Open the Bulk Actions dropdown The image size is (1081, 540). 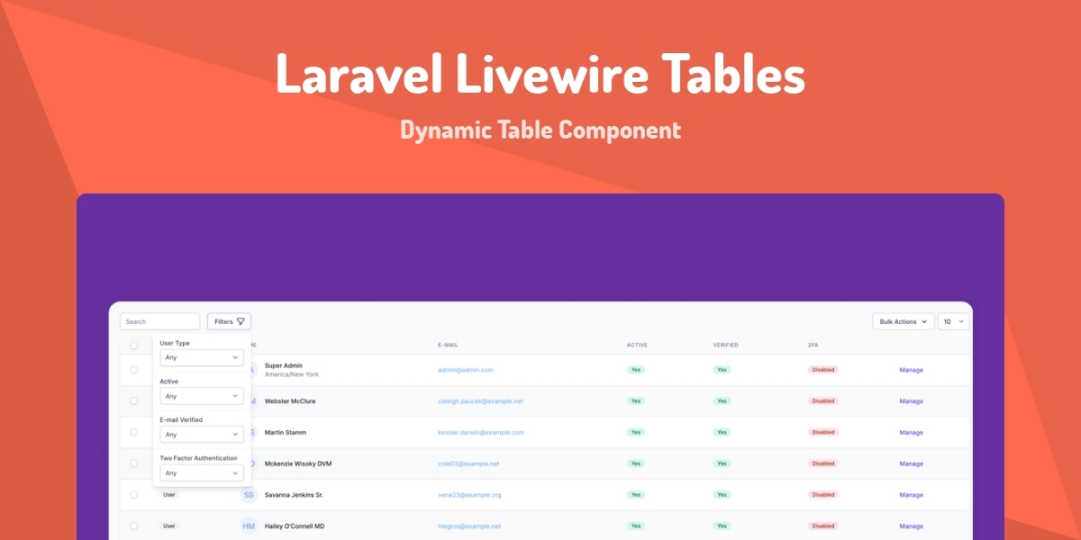tap(903, 320)
